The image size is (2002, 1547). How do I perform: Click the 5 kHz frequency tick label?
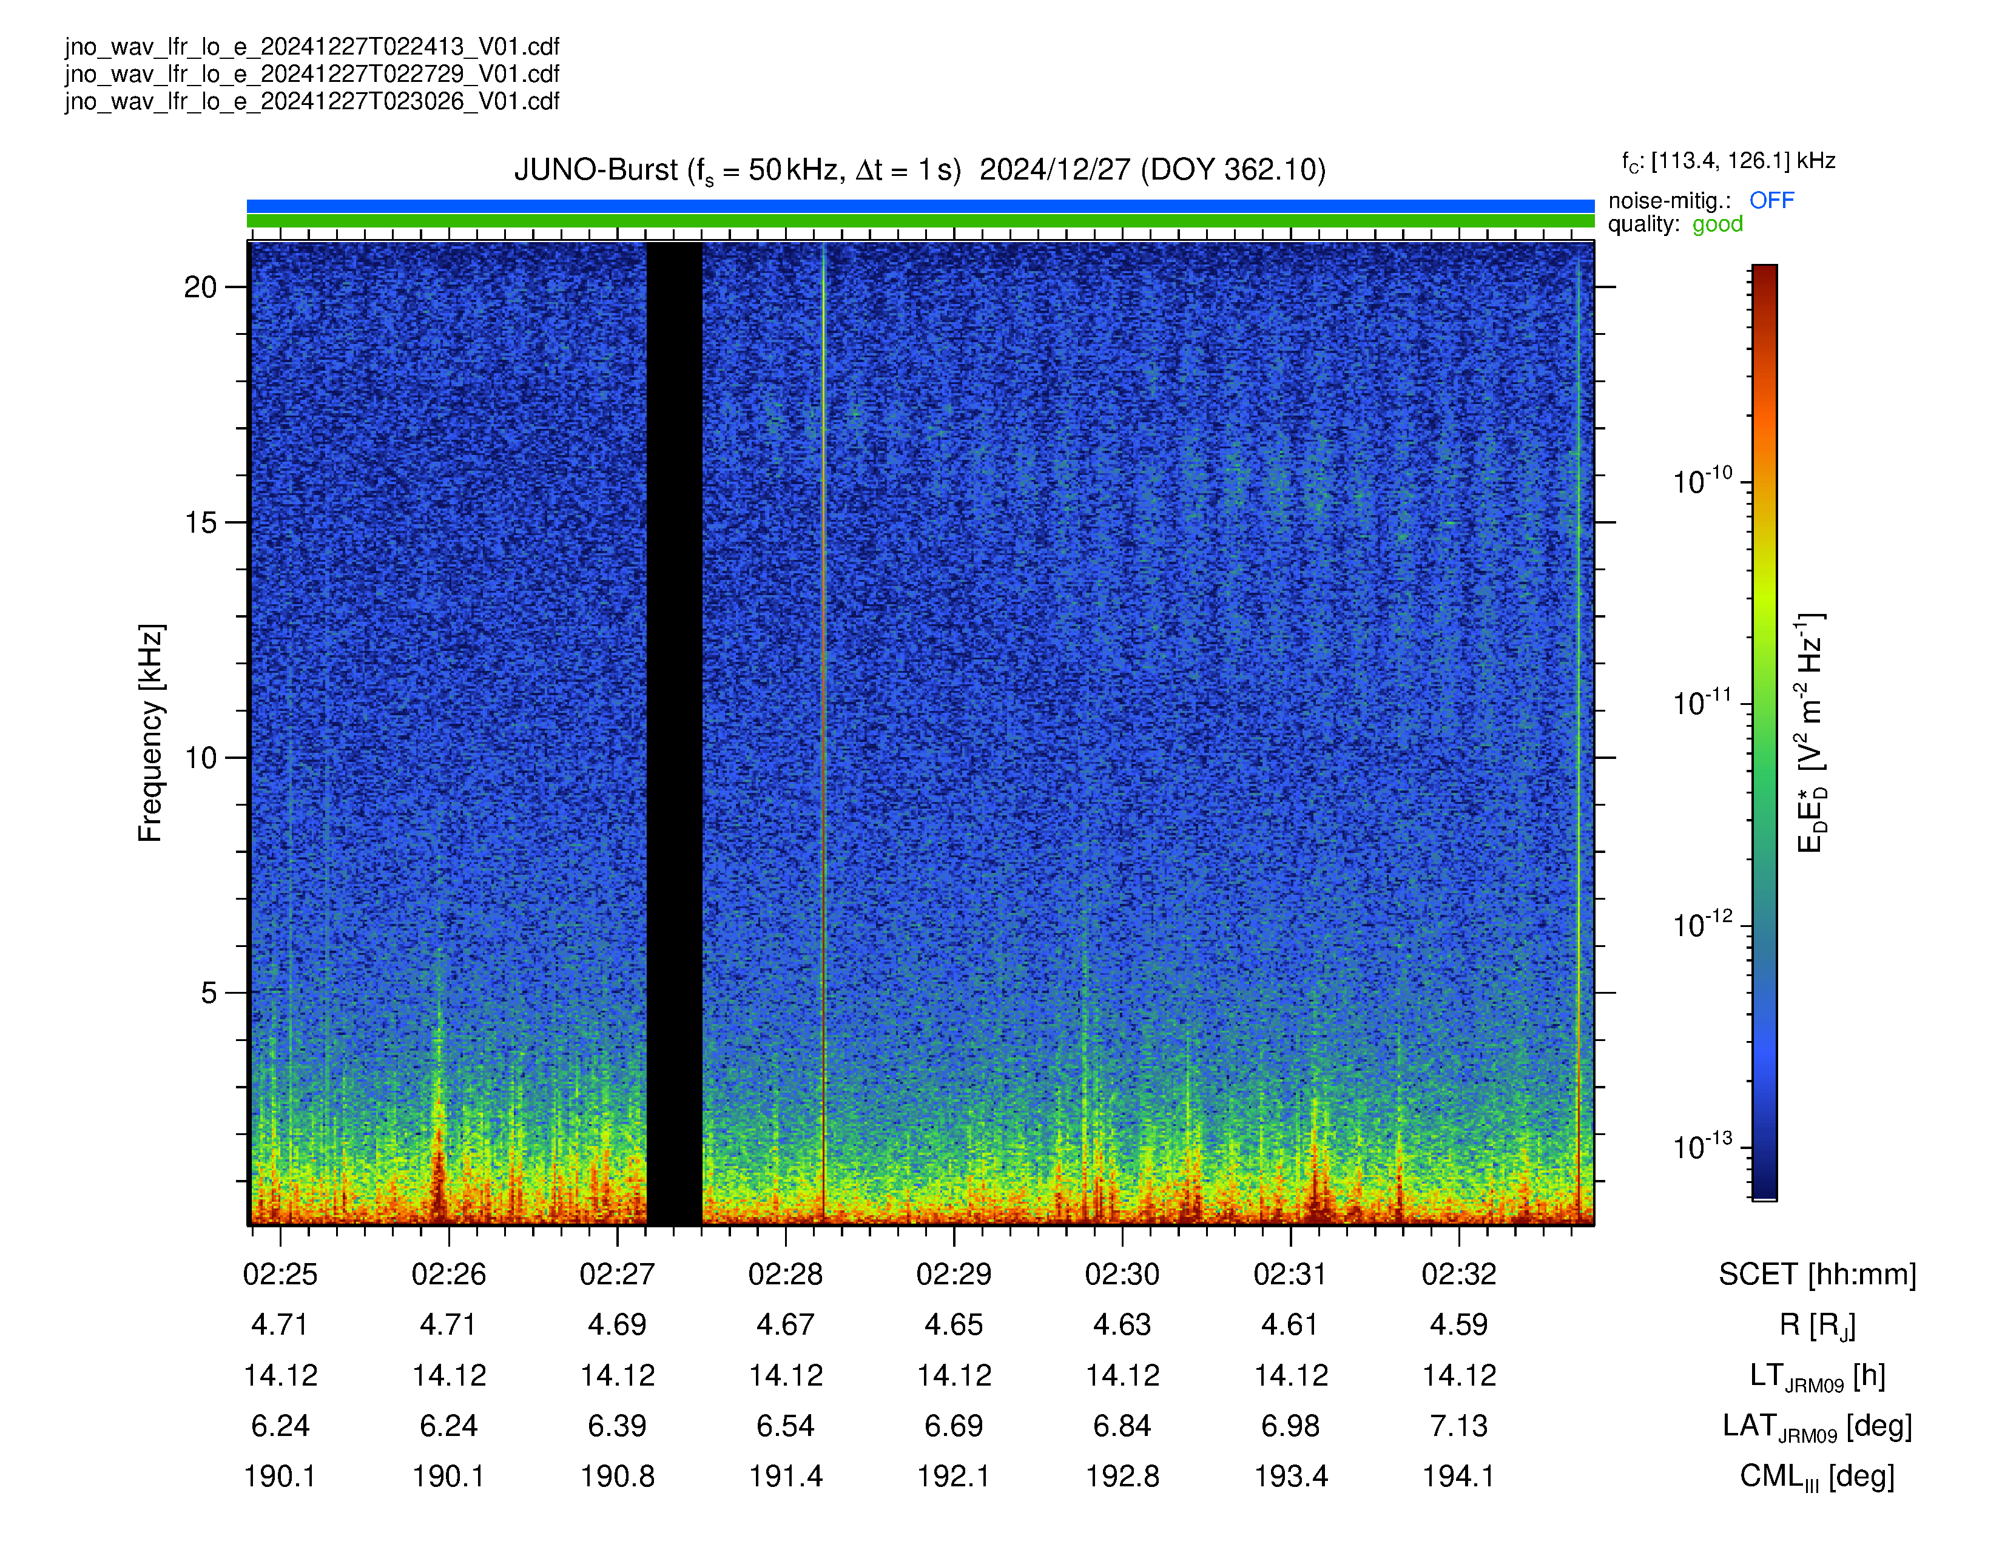pyautogui.click(x=209, y=993)
